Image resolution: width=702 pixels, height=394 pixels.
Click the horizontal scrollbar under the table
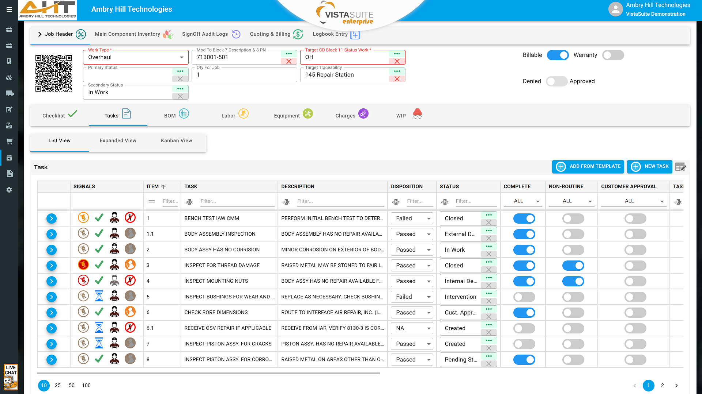coord(208,373)
